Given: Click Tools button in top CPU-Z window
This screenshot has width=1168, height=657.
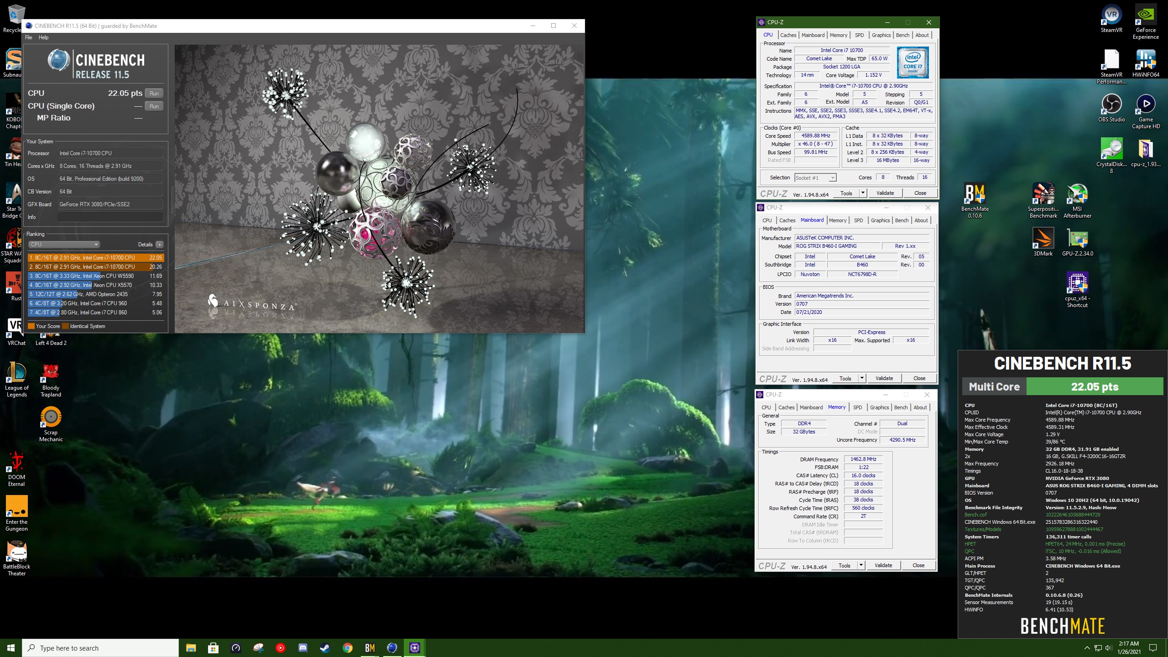Looking at the screenshot, I should tap(846, 193).
